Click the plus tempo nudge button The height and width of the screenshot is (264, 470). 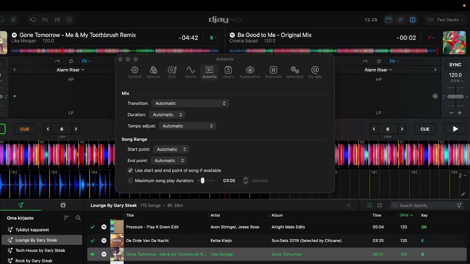pyautogui.click(x=459, y=113)
